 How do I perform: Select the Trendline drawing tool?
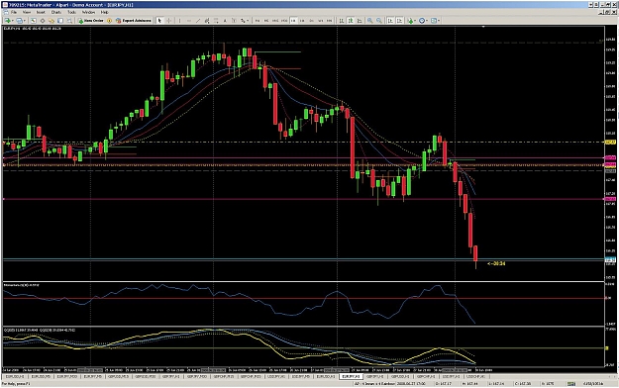pyautogui.click(x=198, y=21)
